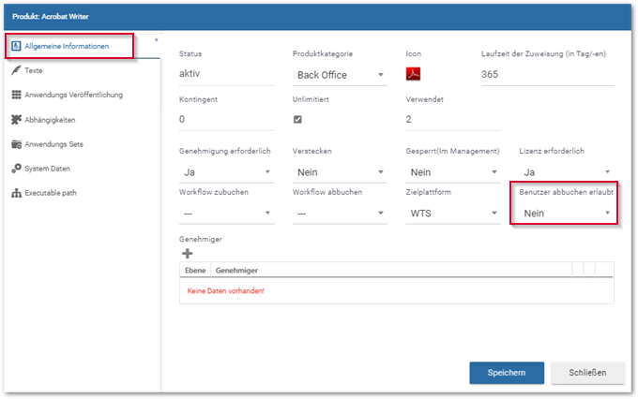Click the hierarchy icon beside Executable path
This screenshot has width=638, height=399.
click(x=16, y=193)
